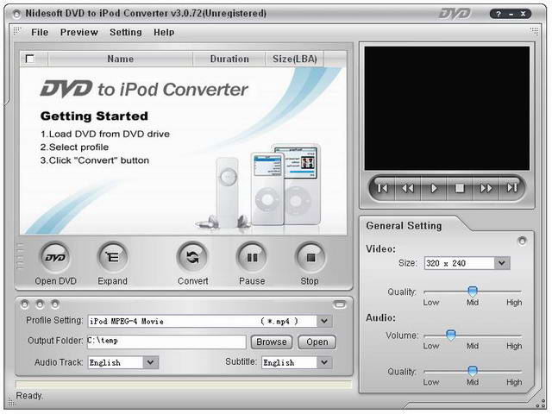Click the Browse button for output folder
The width and height of the screenshot is (552, 414).
[272, 342]
